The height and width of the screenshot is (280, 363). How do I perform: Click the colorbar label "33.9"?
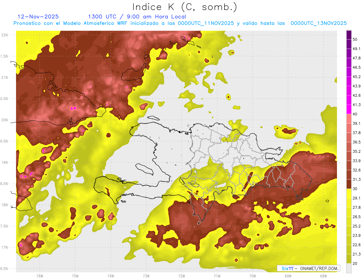tap(356, 161)
